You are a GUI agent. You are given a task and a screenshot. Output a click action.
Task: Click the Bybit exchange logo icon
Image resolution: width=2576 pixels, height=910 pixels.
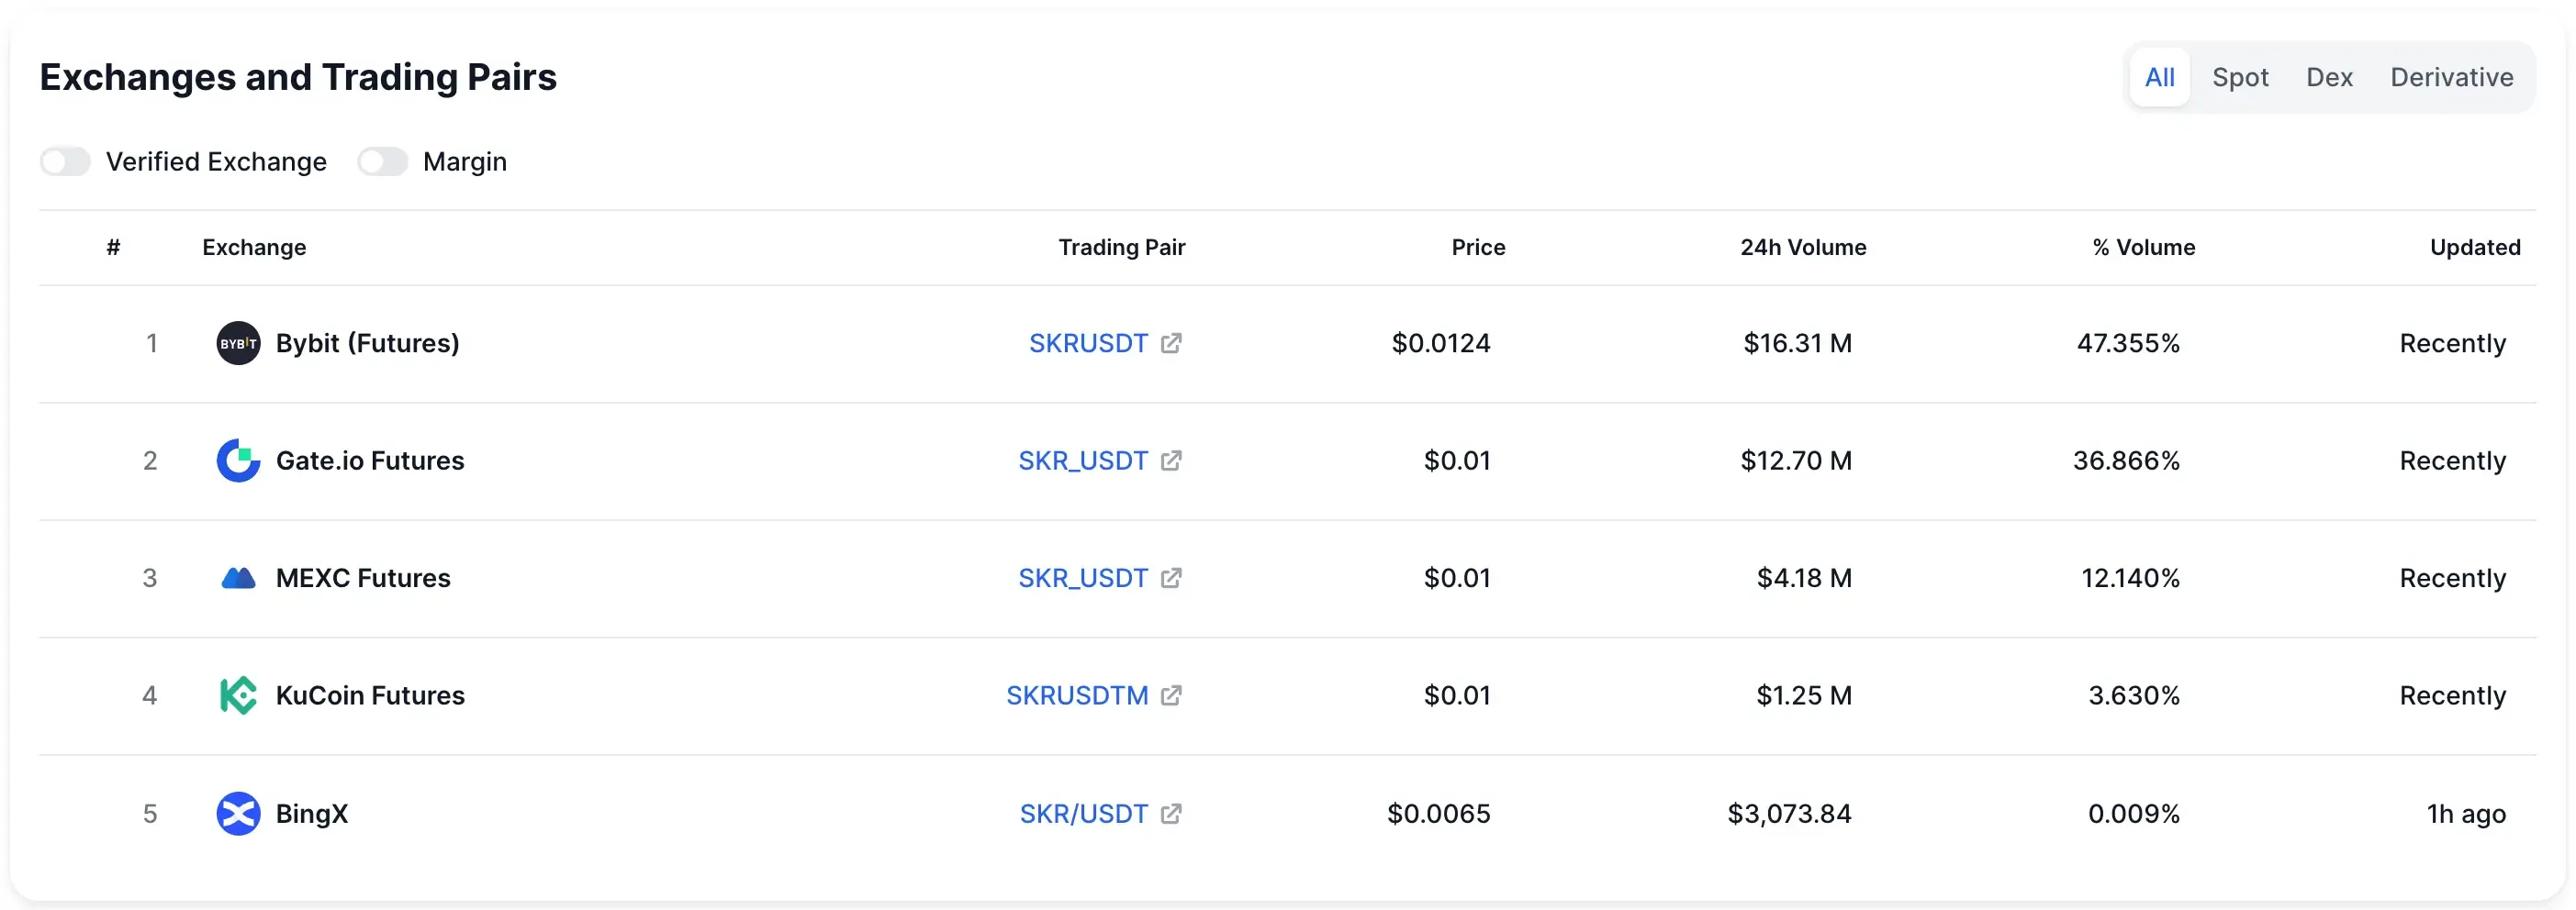[238, 344]
